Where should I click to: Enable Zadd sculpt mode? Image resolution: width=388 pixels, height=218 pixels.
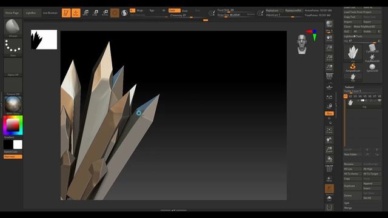[x=174, y=11]
